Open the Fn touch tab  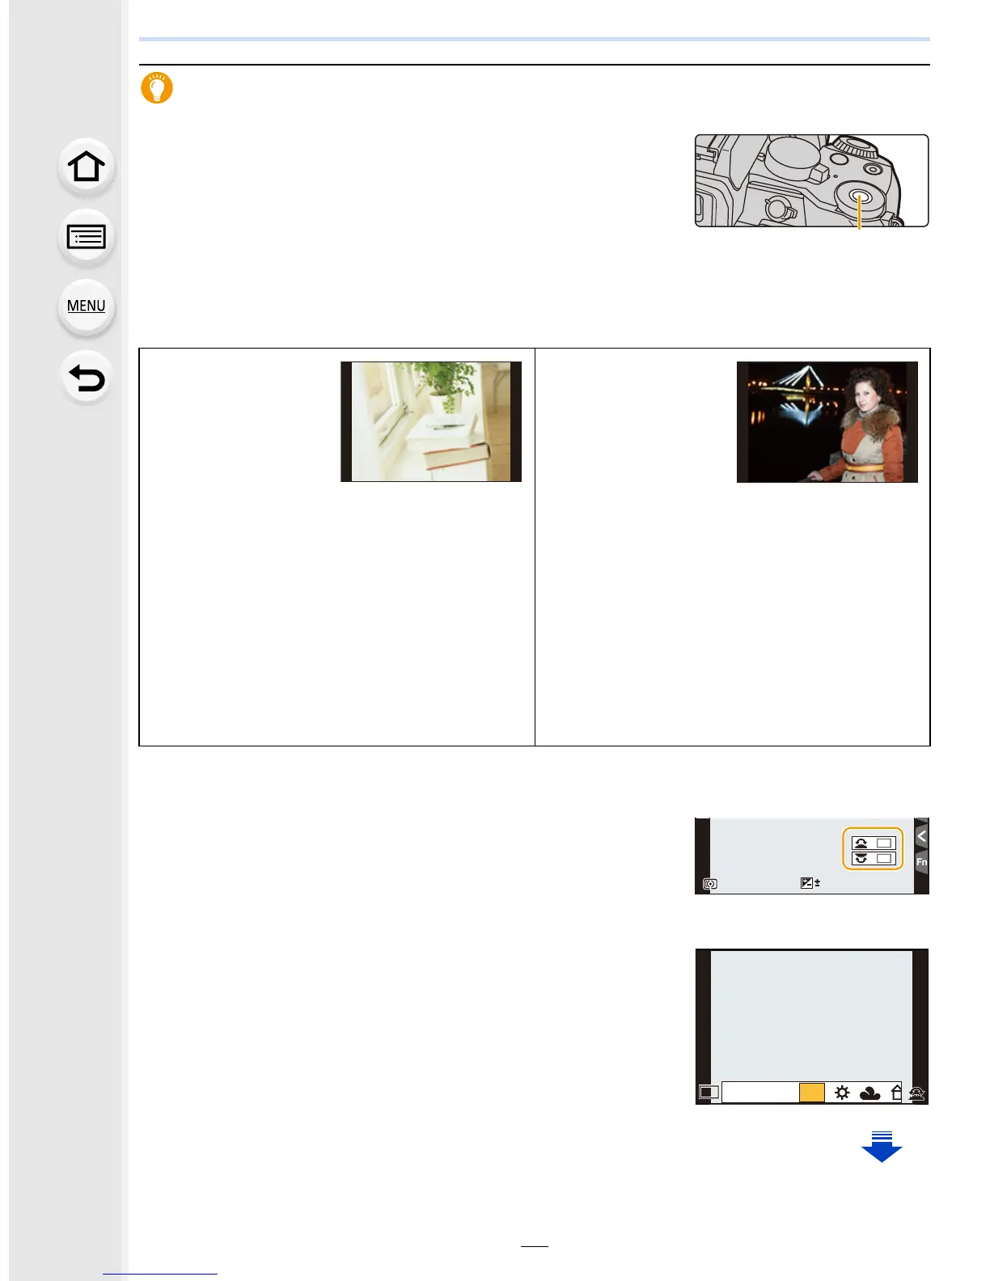(x=921, y=862)
